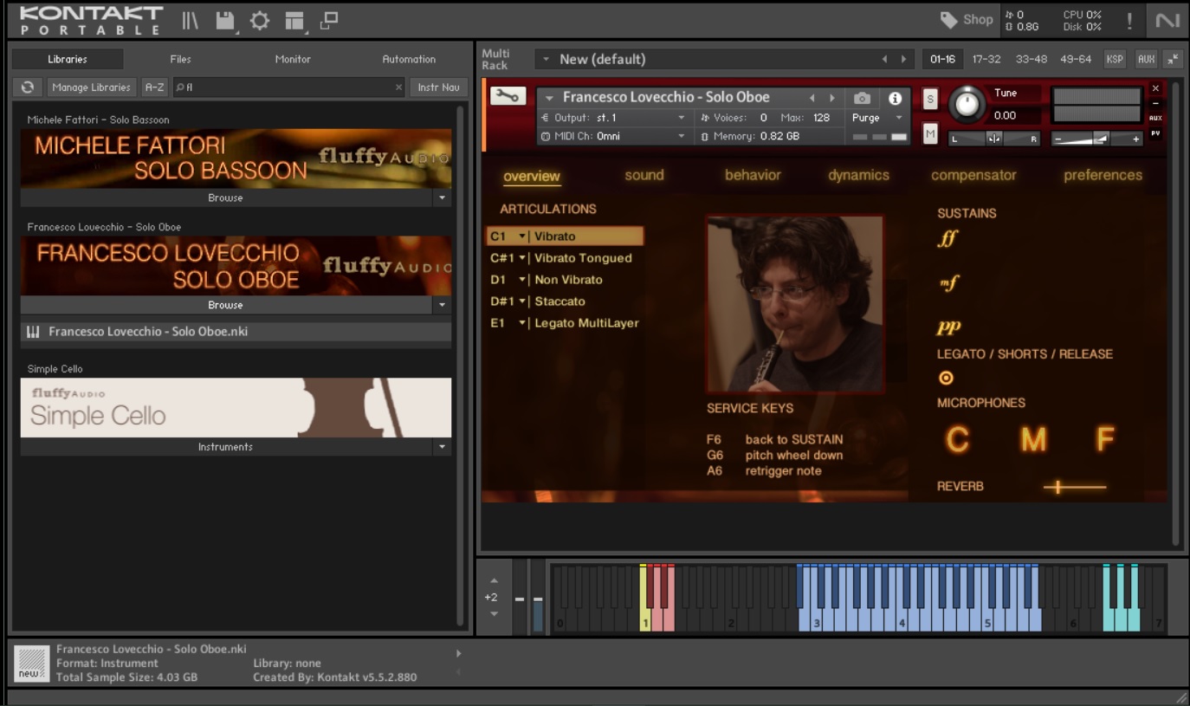This screenshot has width=1190, height=706.
Task: Open the E1 Legato MultiLayer articulation dropdown
Action: tap(522, 323)
